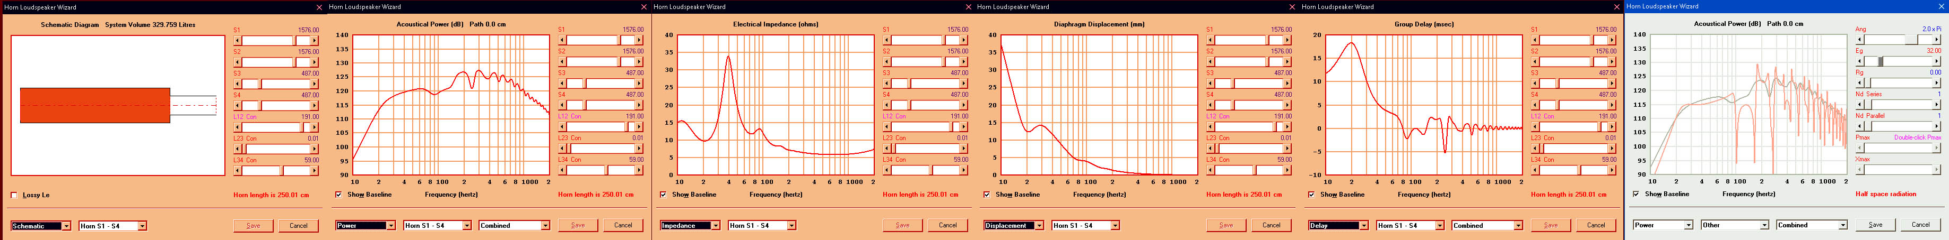This screenshot has width=1949, height=240.
Task: Toggle Show Baseline in grey Acoustical Power window
Action: click(1637, 194)
